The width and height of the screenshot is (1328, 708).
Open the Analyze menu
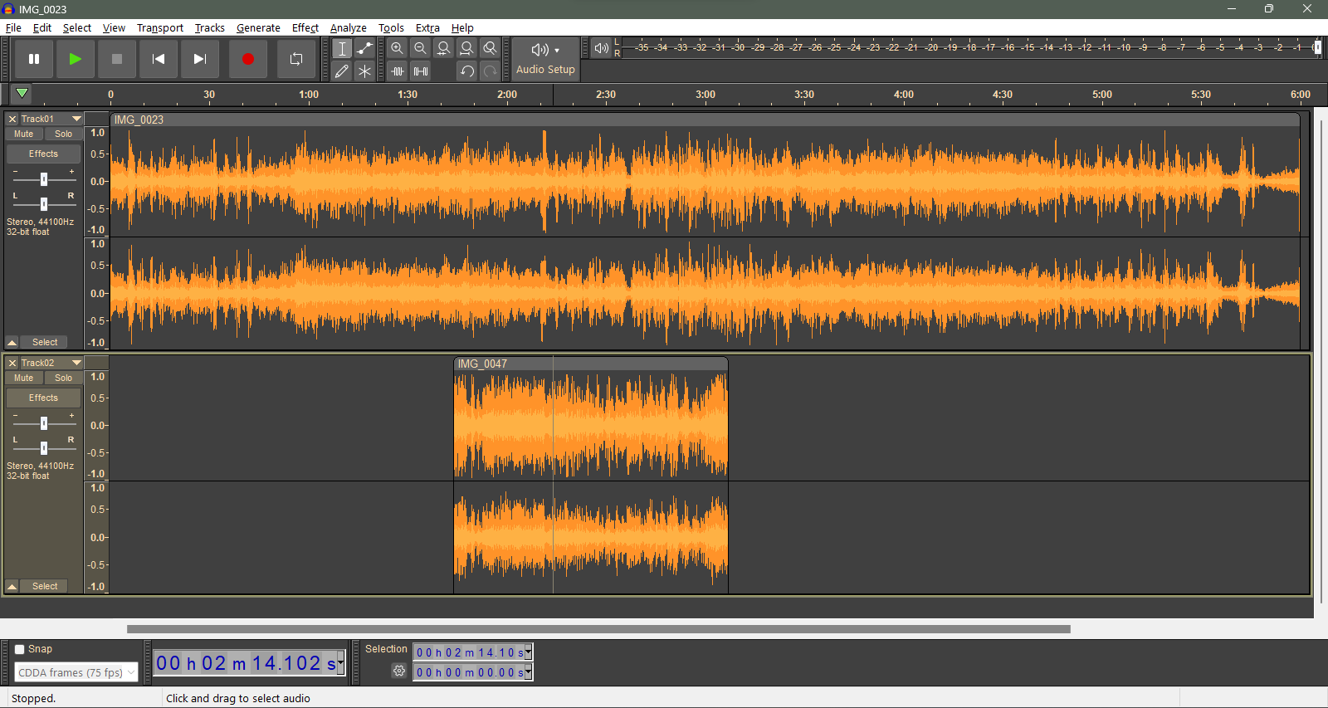pos(348,27)
